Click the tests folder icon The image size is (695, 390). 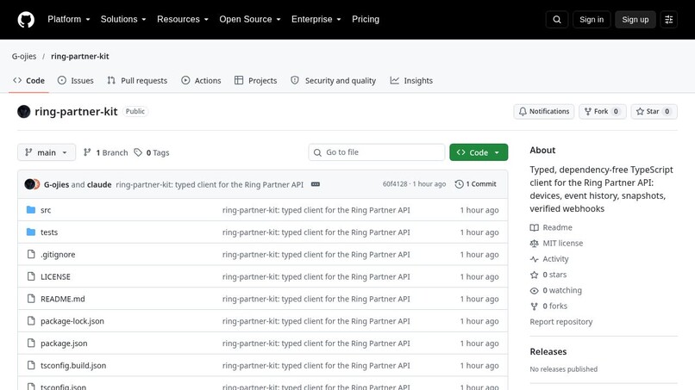point(30,232)
